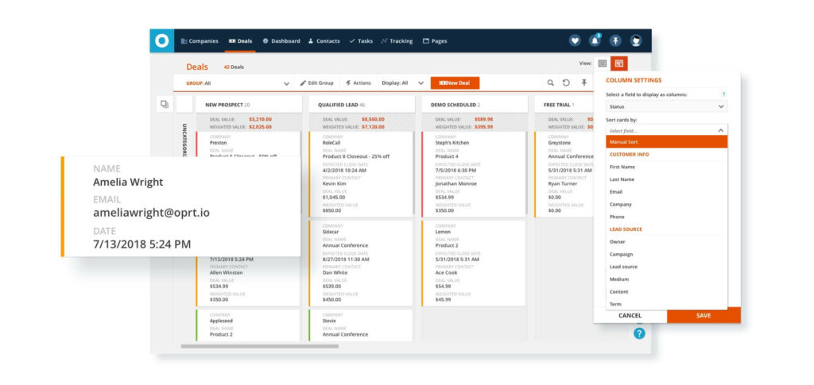The image size is (814, 385).
Task: Click the Amelia Wright name on the popup card
Action: pyautogui.click(x=128, y=182)
